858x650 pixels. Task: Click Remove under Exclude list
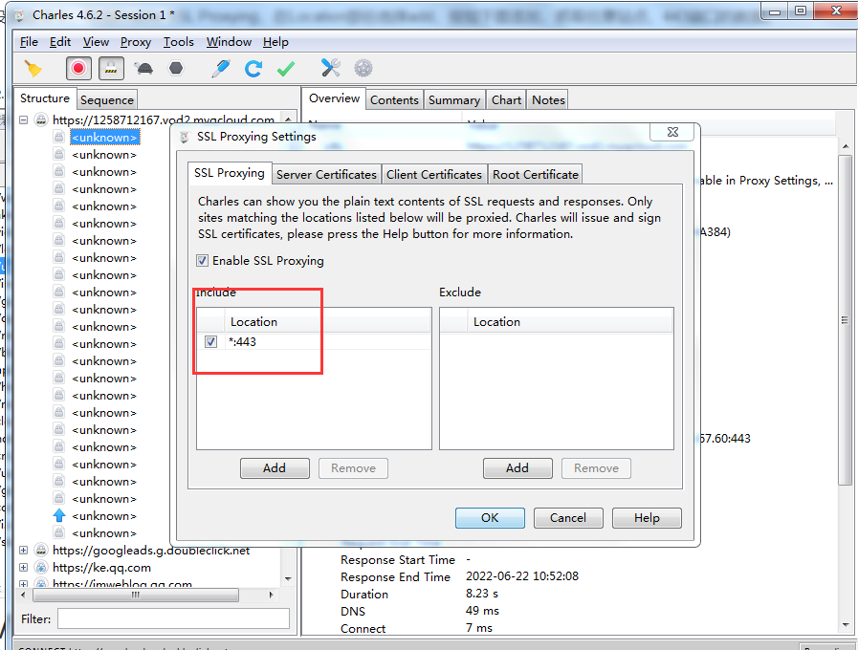coord(597,468)
